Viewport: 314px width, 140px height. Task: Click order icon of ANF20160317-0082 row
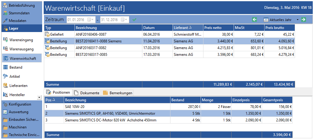[47, 48]
